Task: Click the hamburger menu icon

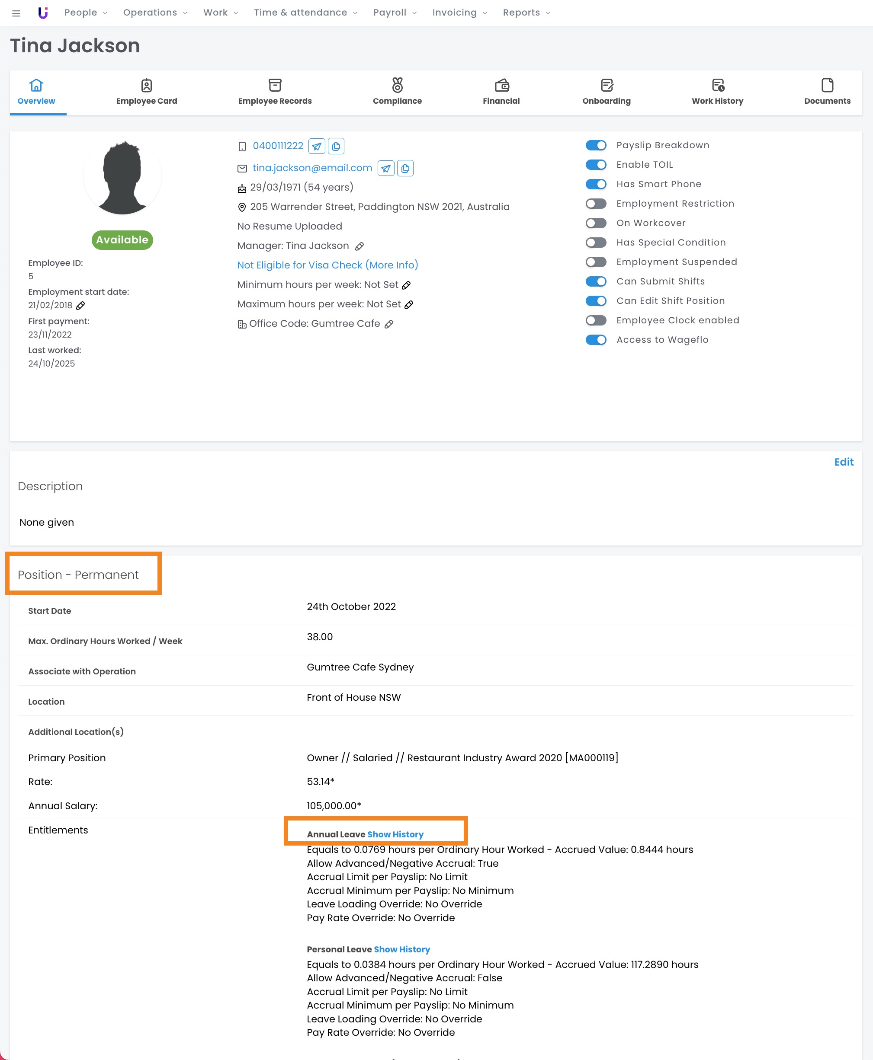Action: (x=16, y=13)
